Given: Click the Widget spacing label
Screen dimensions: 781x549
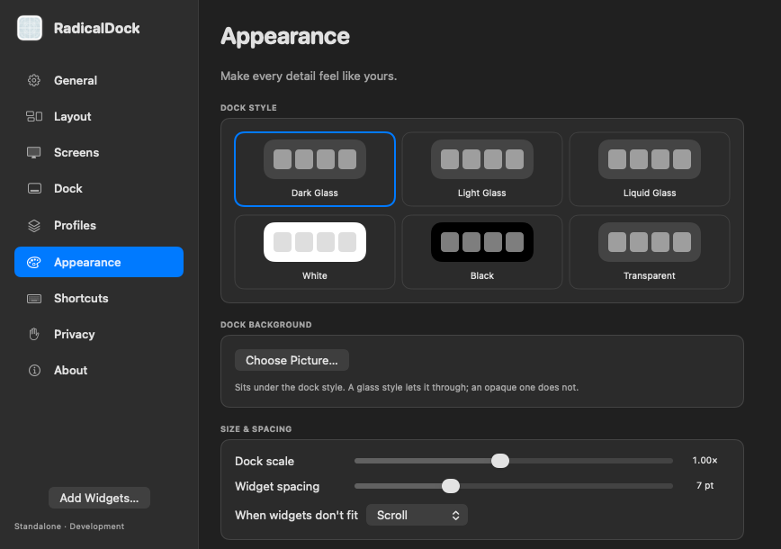Looking at the screenshot, I should coord(277,486).
